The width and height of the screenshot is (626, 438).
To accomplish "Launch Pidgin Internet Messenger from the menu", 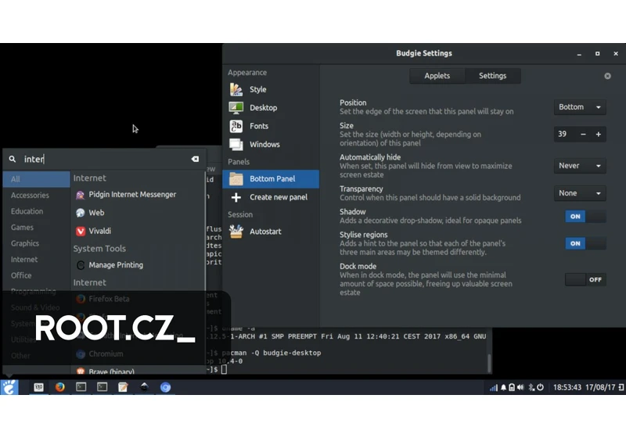I will click(138, 194).
